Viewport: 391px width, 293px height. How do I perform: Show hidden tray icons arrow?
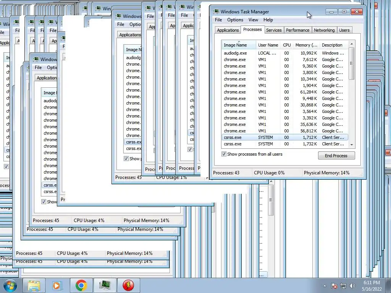tap(325, 286)
